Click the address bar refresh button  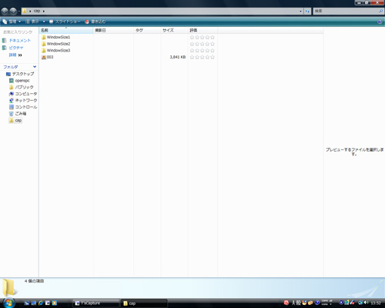[x=307, y=11]
